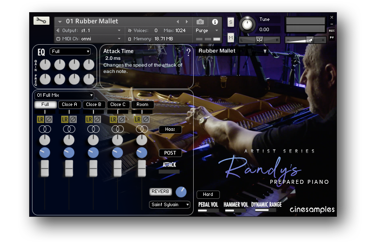Click the HAMMER VOL slider
The image size is (366, 246).
(x=235, y=211)
